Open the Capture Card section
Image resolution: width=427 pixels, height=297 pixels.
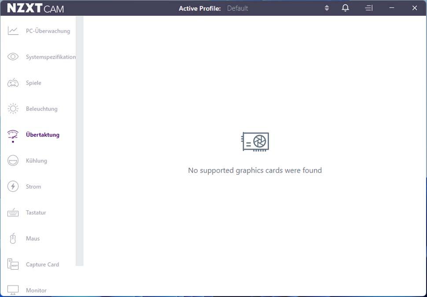tap(43, 264)
